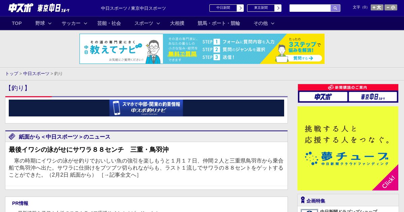404x212 pixels.
Task: Choose the 東京中日スポーツ subscription button
Action: click(373, 97)
